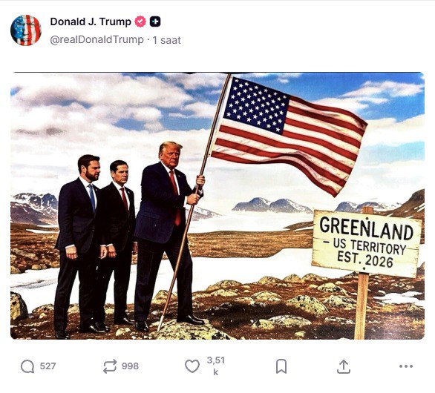Click the snowy mountains at image left edge
This screenshot has height=393, width=435.
(34, 208)
